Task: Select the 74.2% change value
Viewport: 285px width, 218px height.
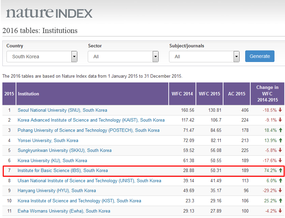Action: coord(270,171)
